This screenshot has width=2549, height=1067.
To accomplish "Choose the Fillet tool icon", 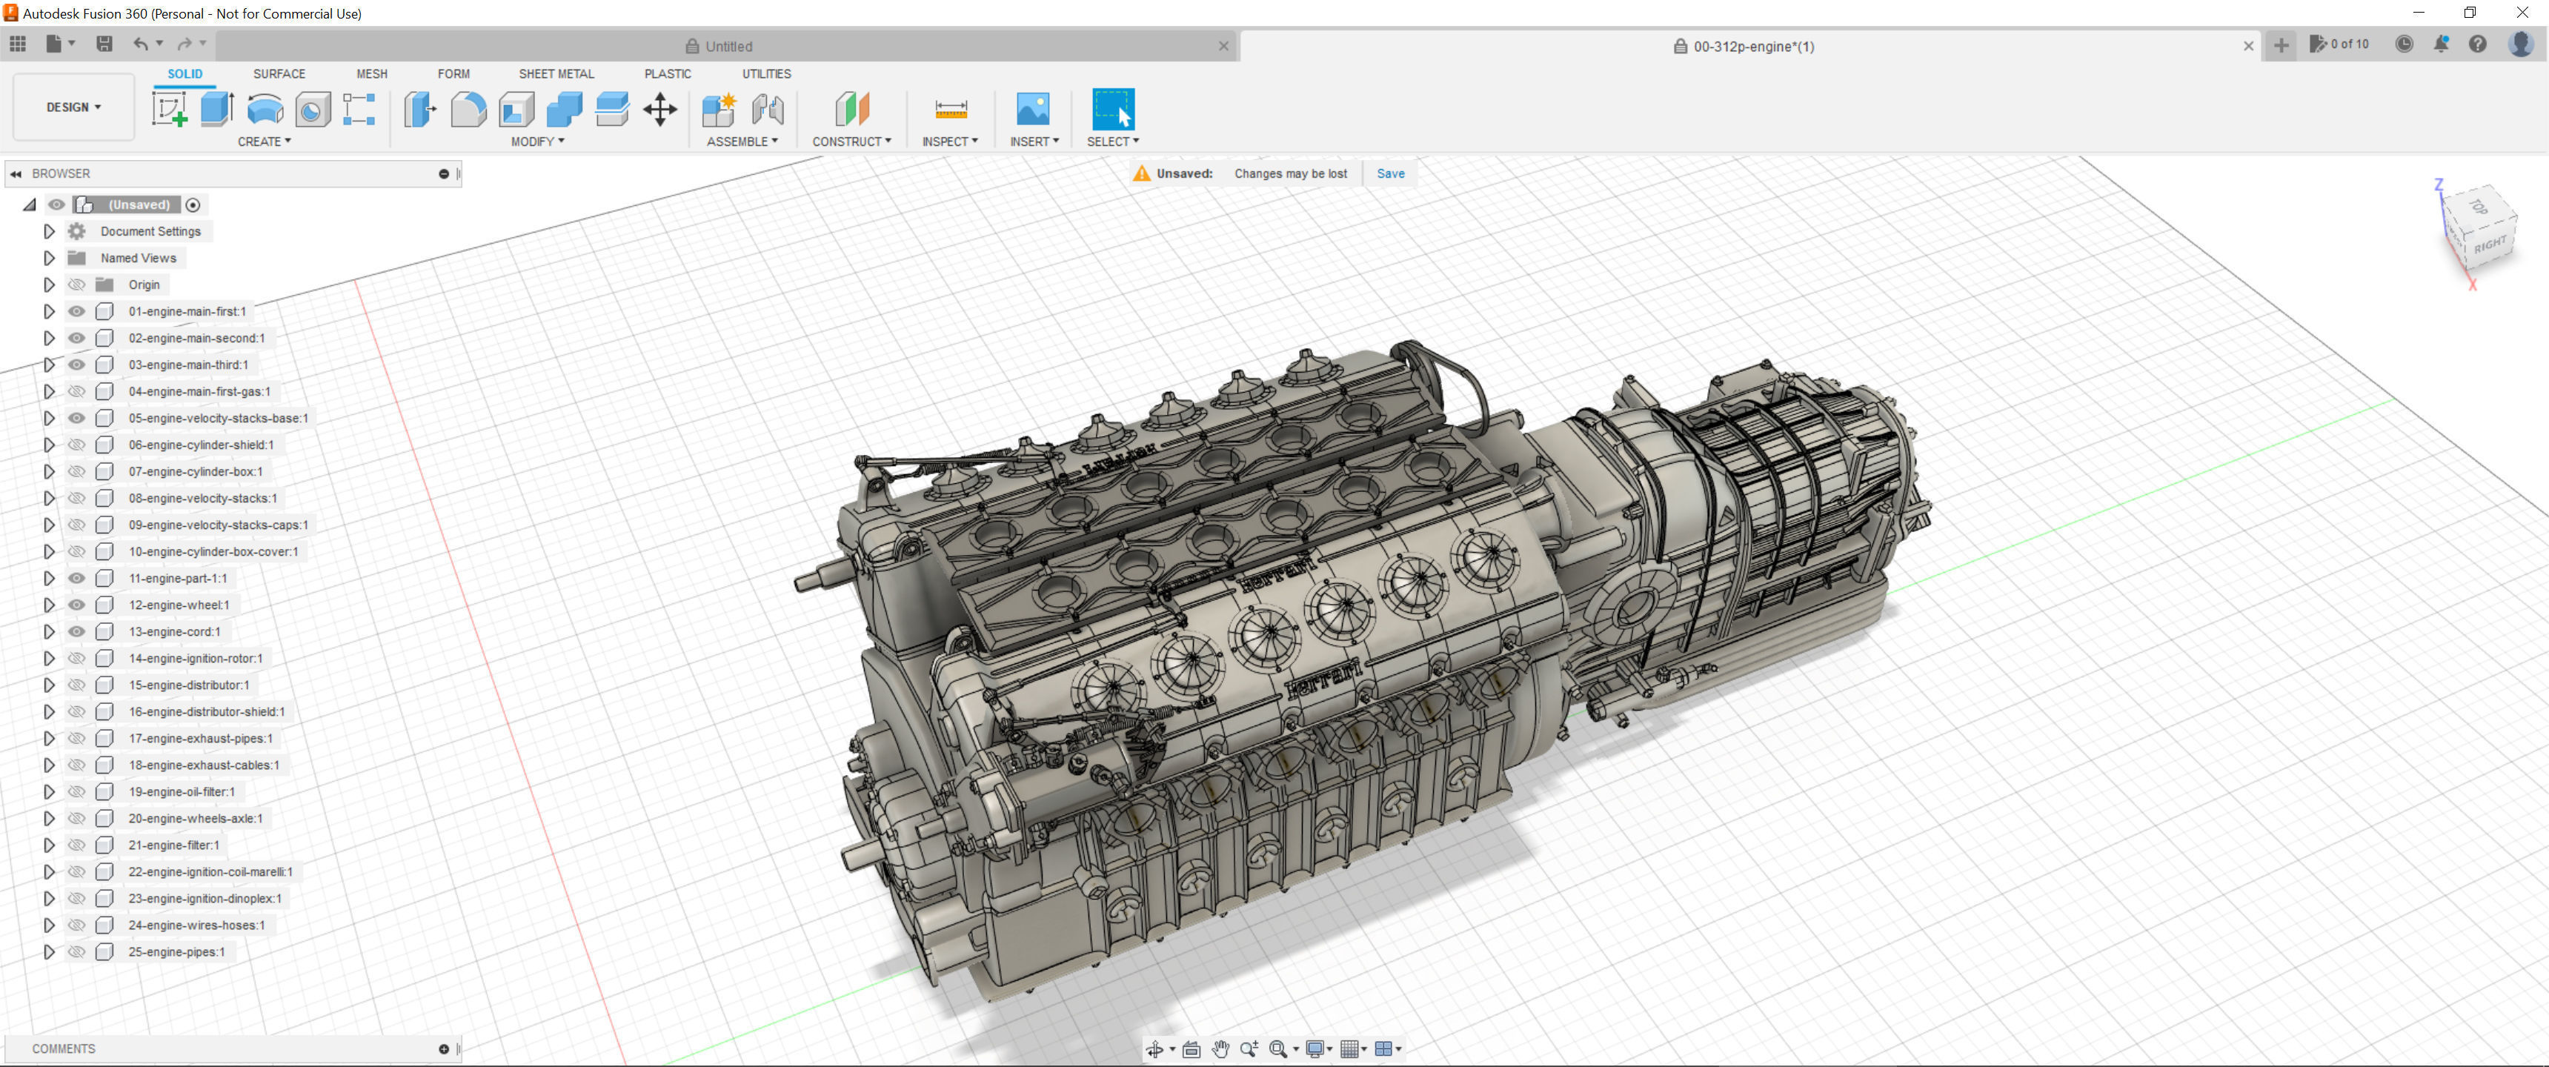I will click(x=468, y=109).
